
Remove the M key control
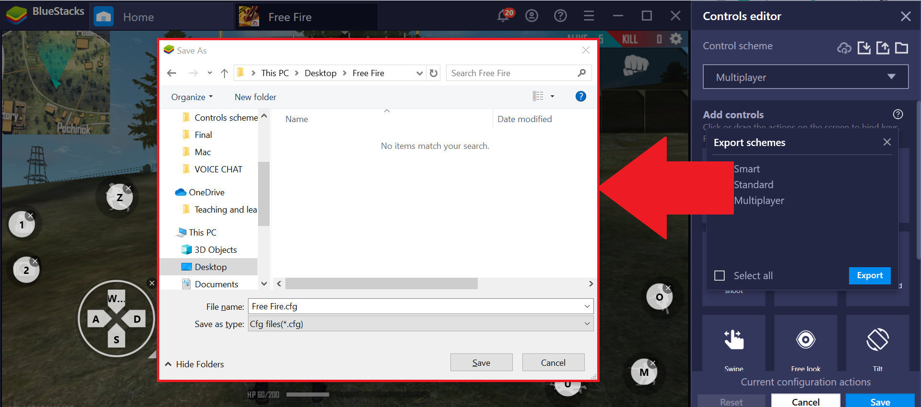coord(652,363)
